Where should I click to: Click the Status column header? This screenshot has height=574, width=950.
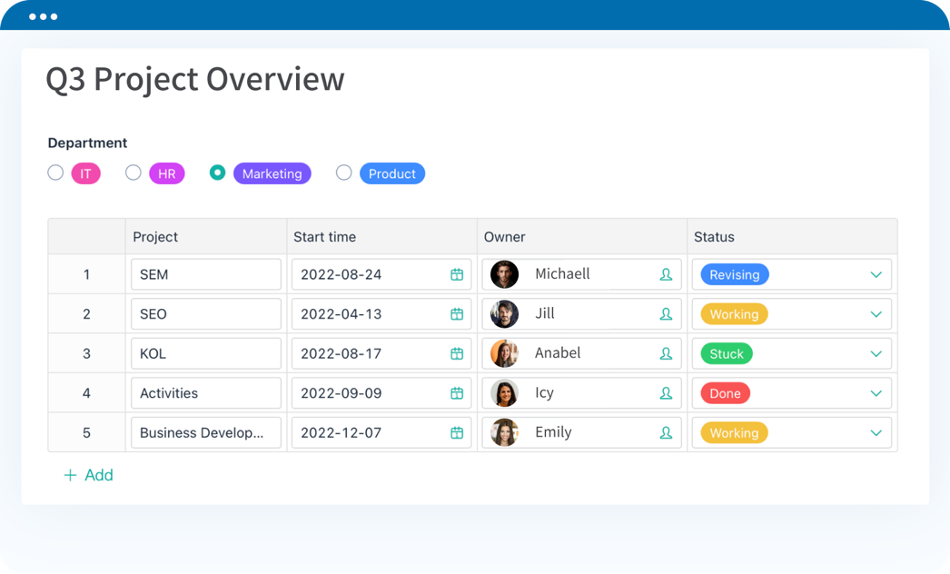point(714,237)
